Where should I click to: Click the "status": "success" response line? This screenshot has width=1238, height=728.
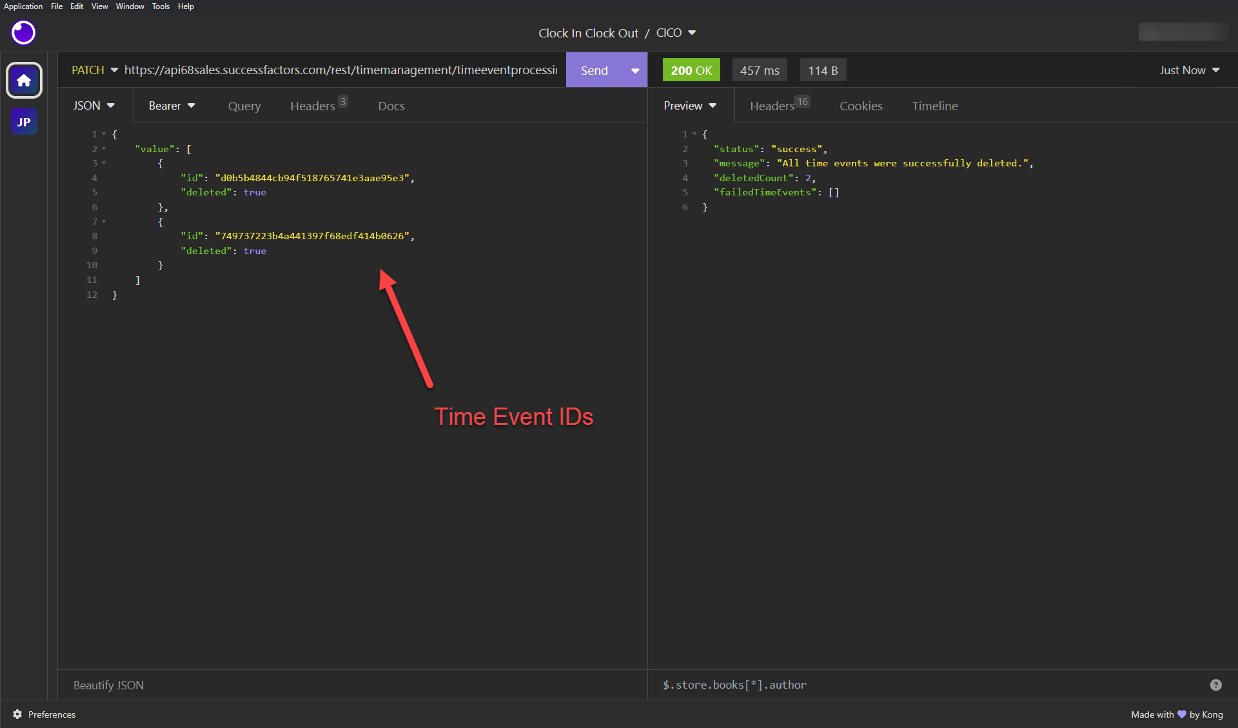click(x=770, y=149)
